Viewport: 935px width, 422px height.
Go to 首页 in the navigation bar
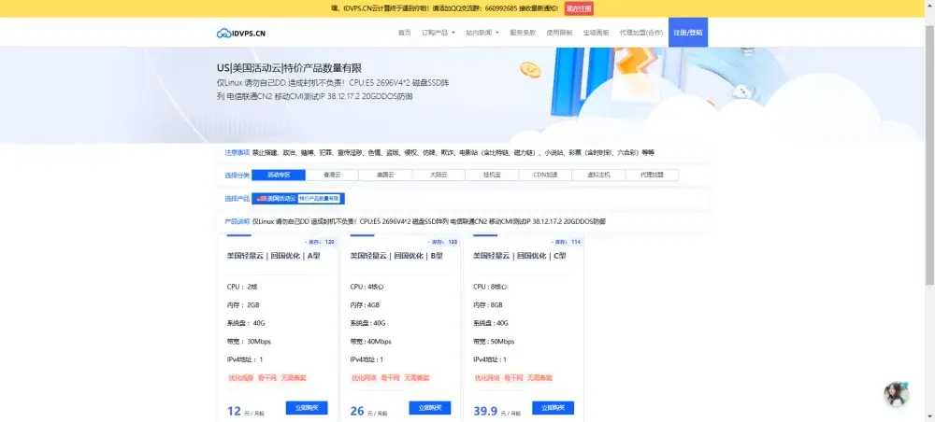(404, 33)
